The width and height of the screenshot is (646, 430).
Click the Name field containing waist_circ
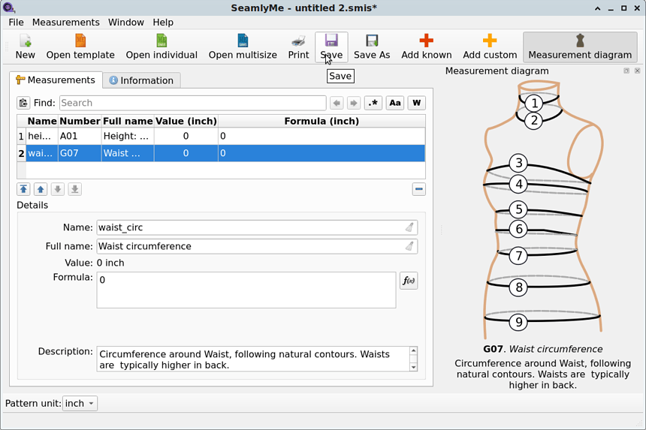point(257,227)
